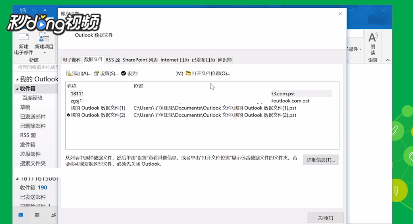Open the 草稿 folder
This screenshot has width=413, height=224.
pos(25,107)
